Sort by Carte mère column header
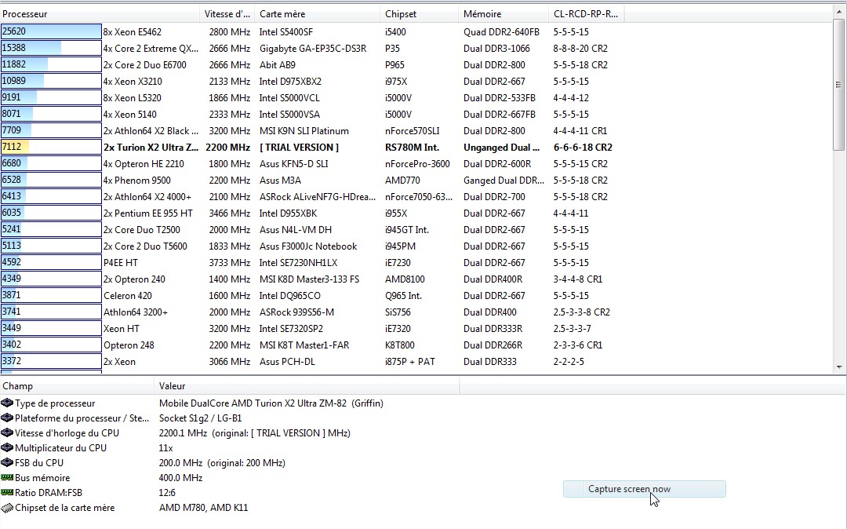This screenshot has height=529, width=847. point(318,14)
